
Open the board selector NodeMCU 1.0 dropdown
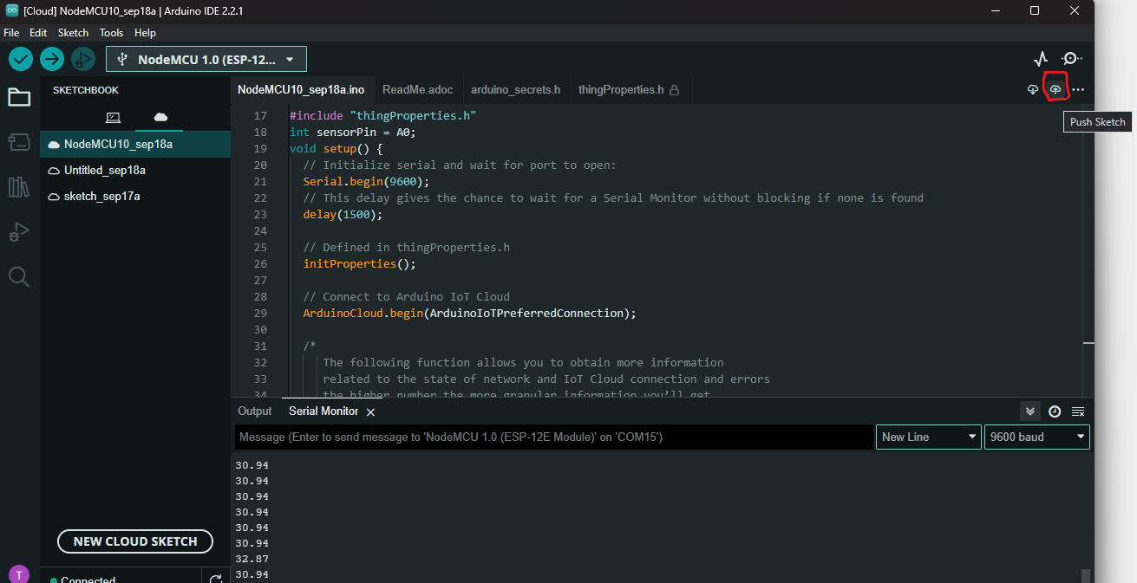pyautogui.click(x=206, y=60)
